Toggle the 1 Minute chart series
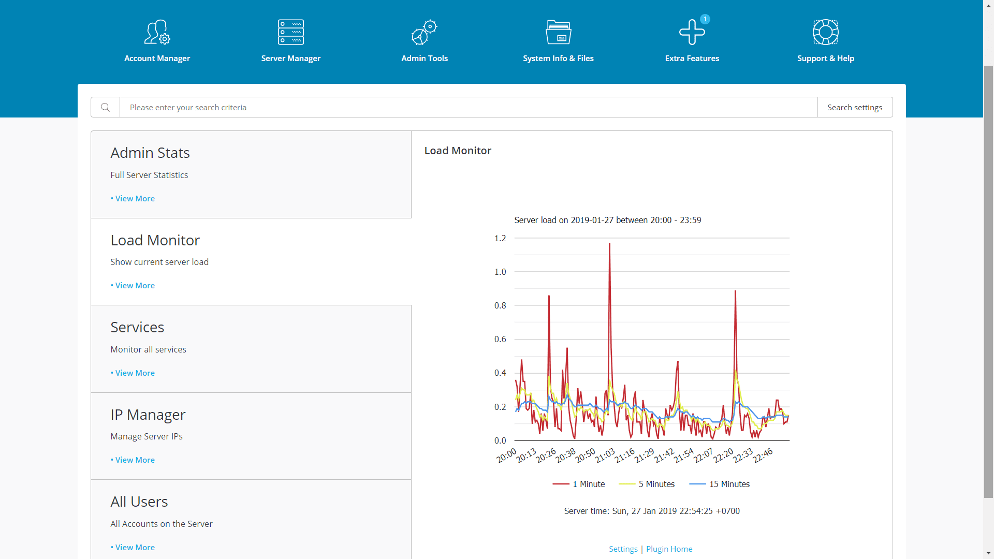Viewport: 994px width, 559px height. pos(579,484)
